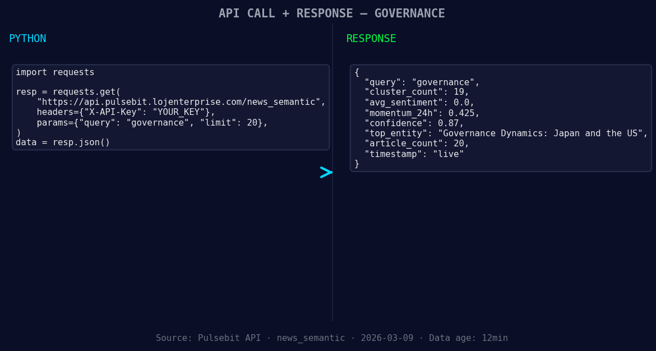The image size is (656, 351).
Task: Select the PYTHON panel header
Action: click(27, 38)
